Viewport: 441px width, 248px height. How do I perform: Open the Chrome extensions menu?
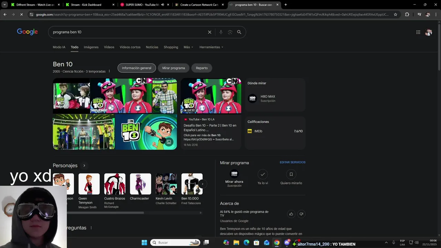pyautogui.click(x=407, y=14)
